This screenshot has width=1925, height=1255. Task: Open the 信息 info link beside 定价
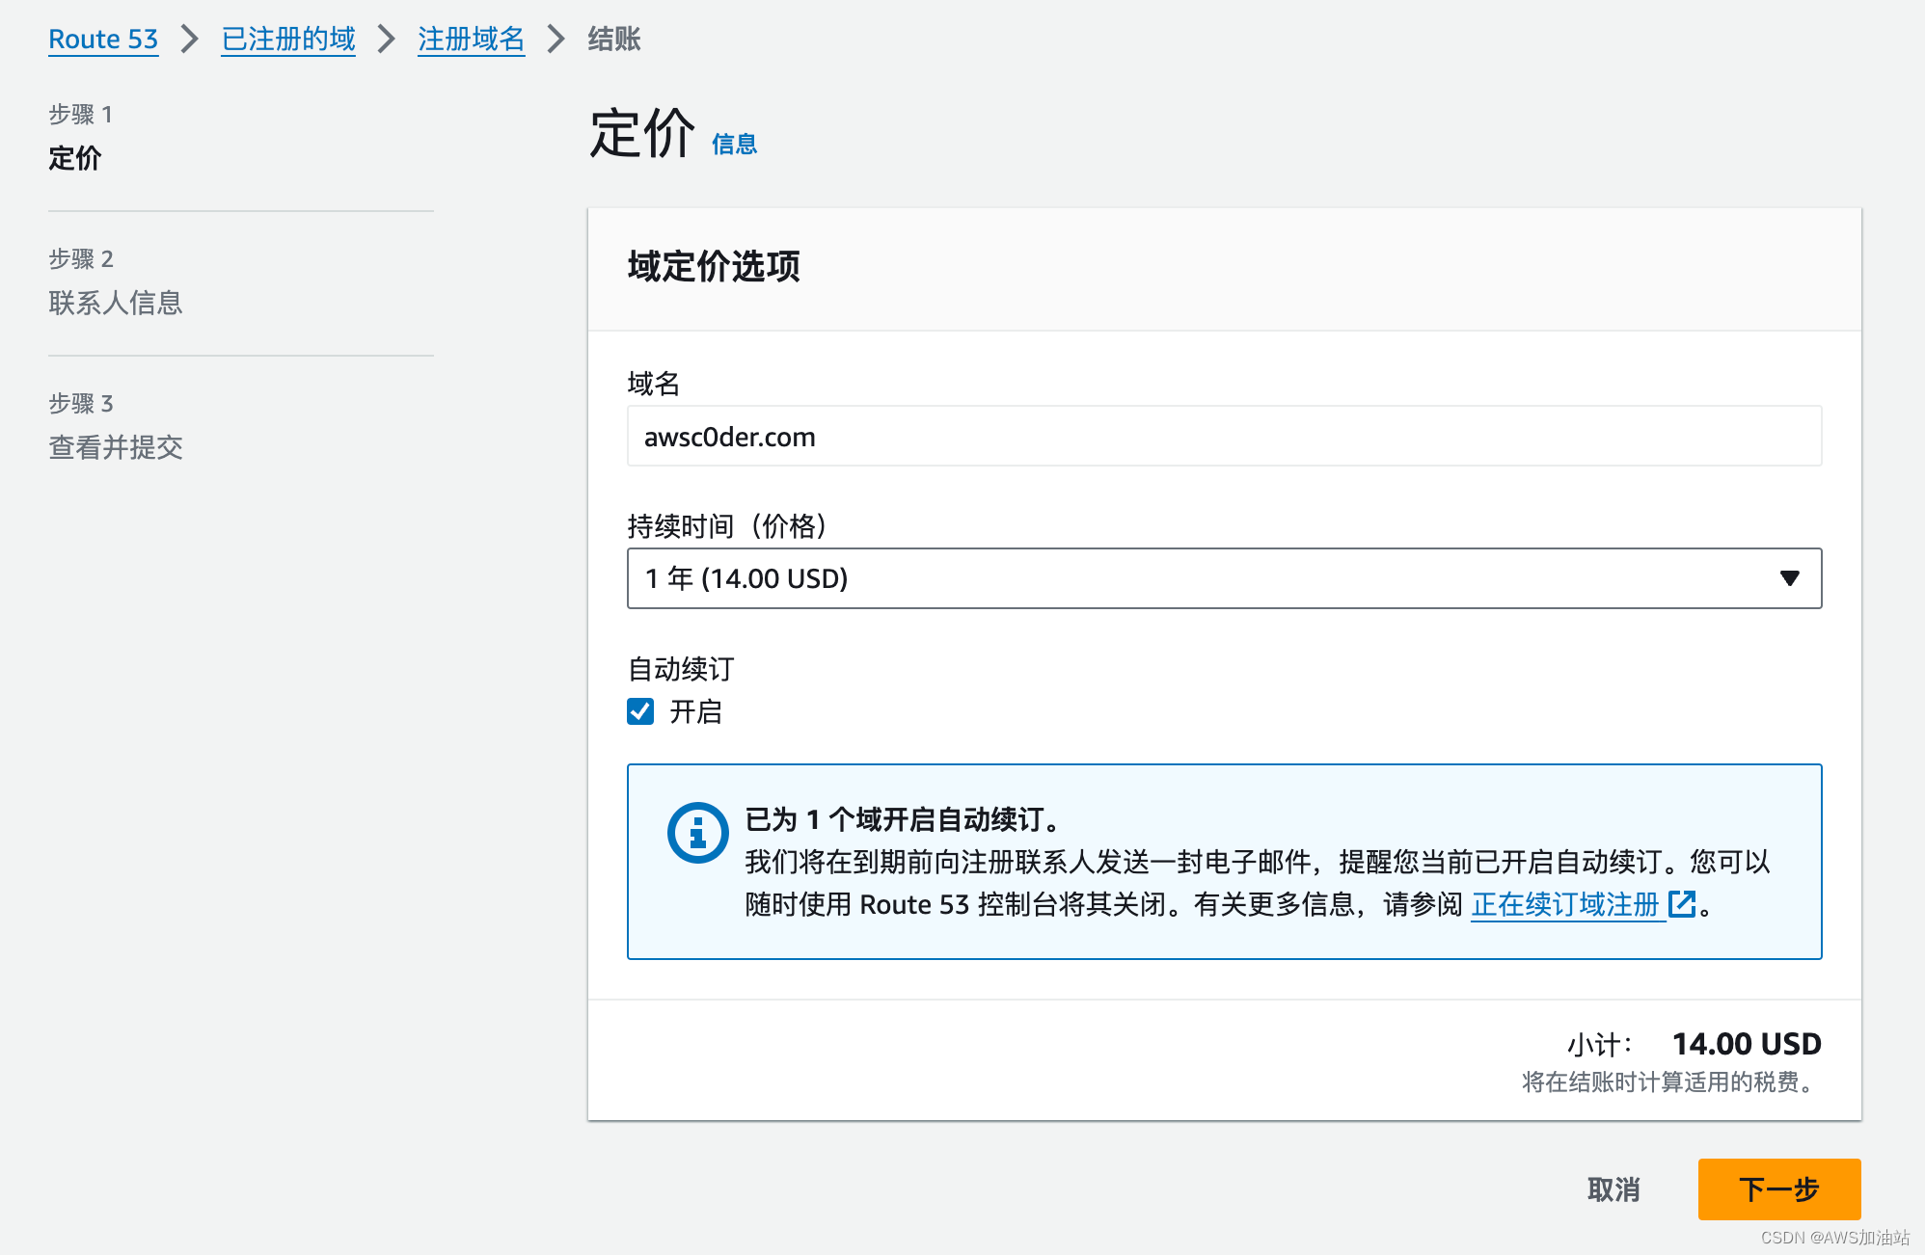tap(734, 145)
